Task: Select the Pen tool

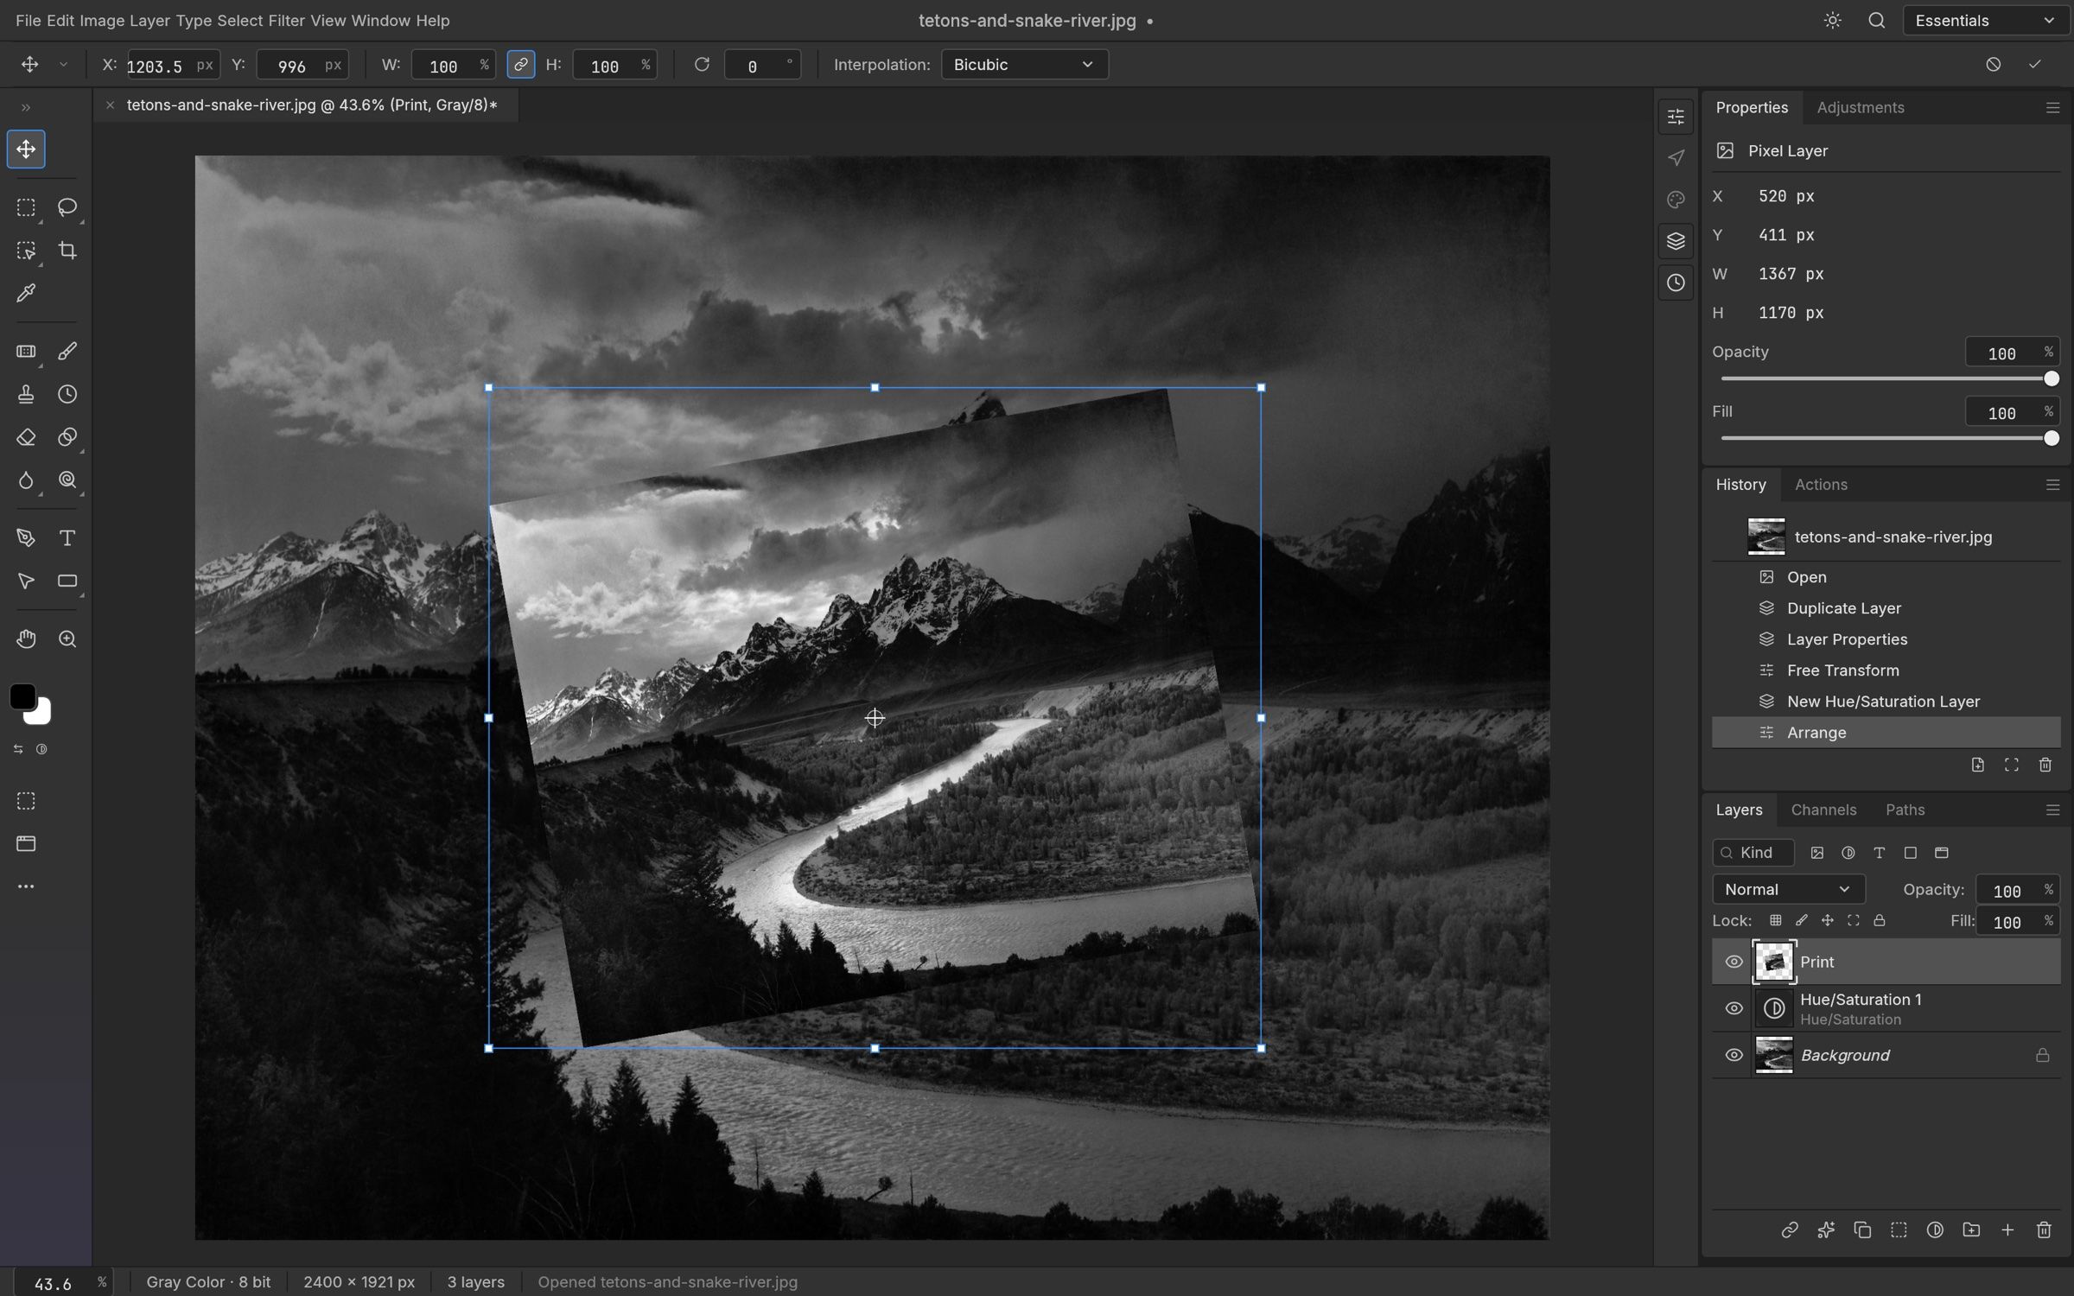Action: pos(26,538)
